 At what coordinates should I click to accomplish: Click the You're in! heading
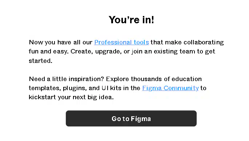click(131, 20)
